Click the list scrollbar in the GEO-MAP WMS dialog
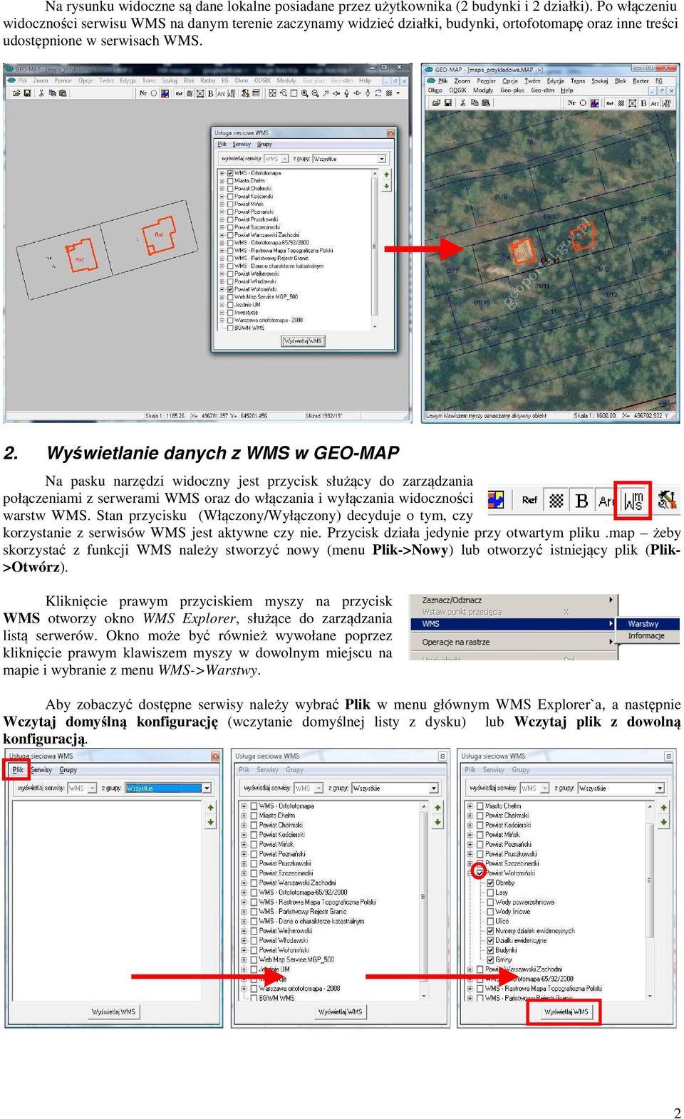This screenshot has height=1119, width=684. pyautogui.click(x=375, y=249)
